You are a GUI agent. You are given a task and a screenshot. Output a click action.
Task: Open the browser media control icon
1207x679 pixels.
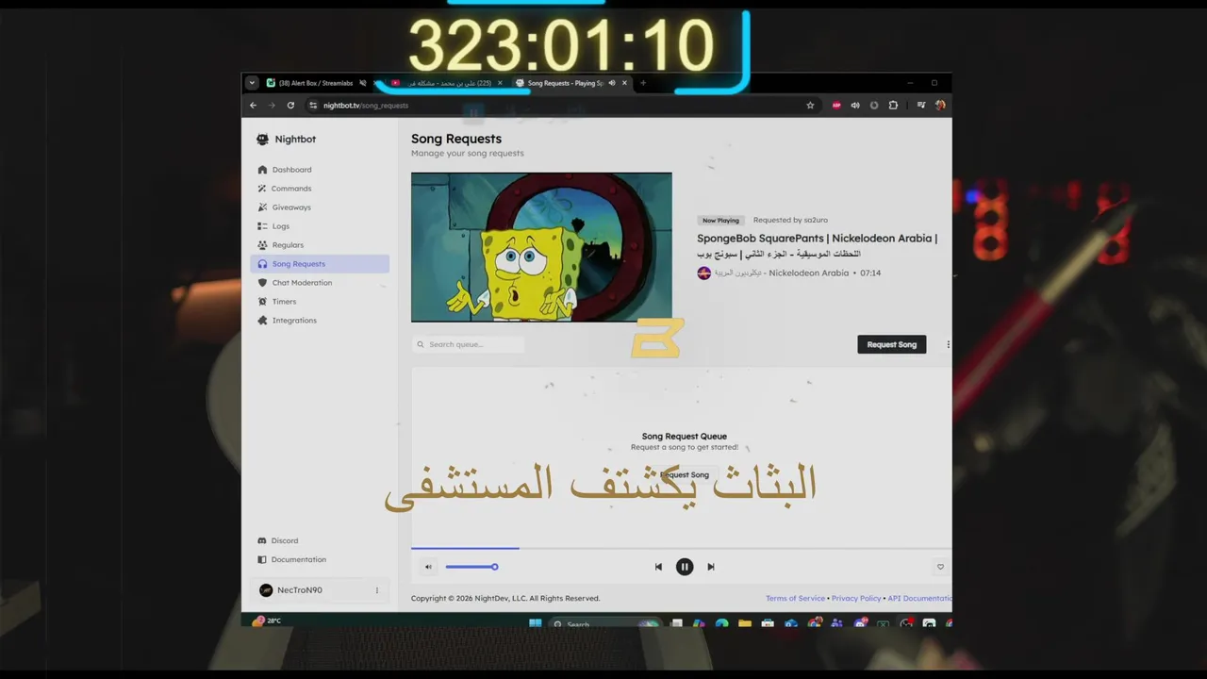click(921, 106)
